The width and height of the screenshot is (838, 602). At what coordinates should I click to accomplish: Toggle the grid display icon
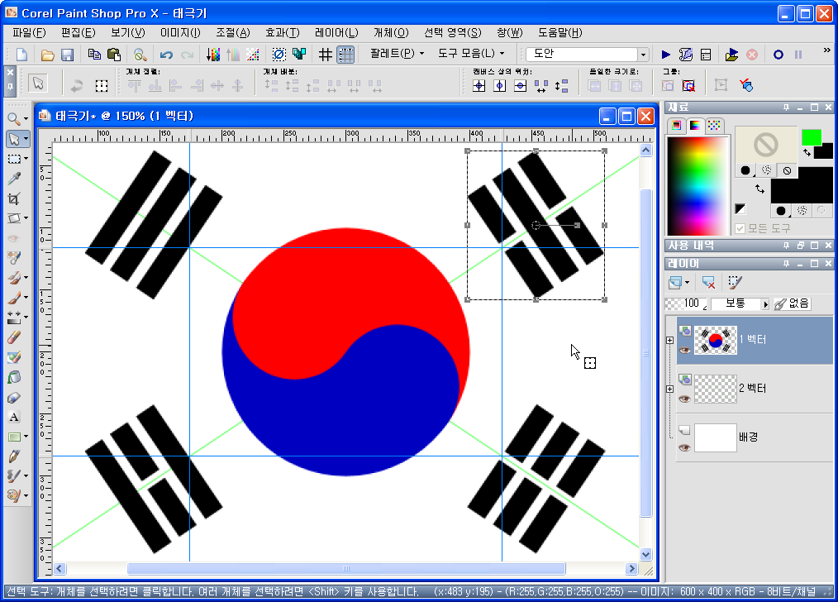point(324,54)
